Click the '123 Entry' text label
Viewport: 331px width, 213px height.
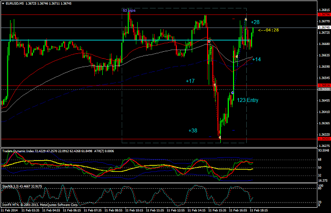tap(248, 100)
